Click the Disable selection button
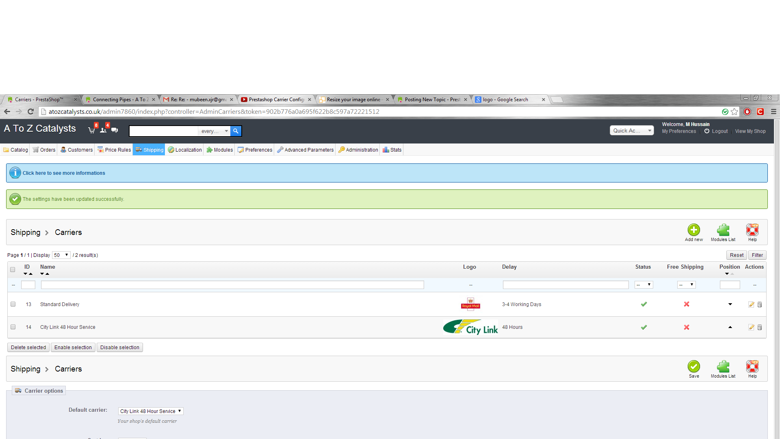Image resolution: width=780 pixels, height=439 pixels. pyautogui.click(x=119, y=348)
